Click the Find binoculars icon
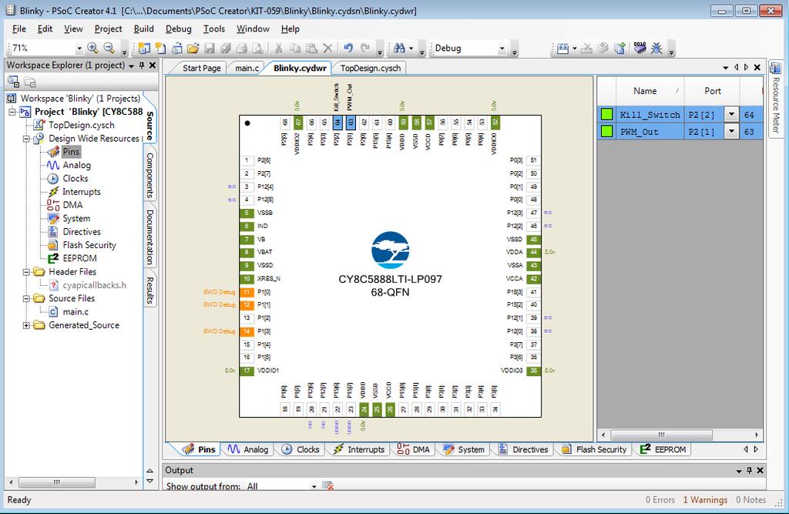 point(400,49)
